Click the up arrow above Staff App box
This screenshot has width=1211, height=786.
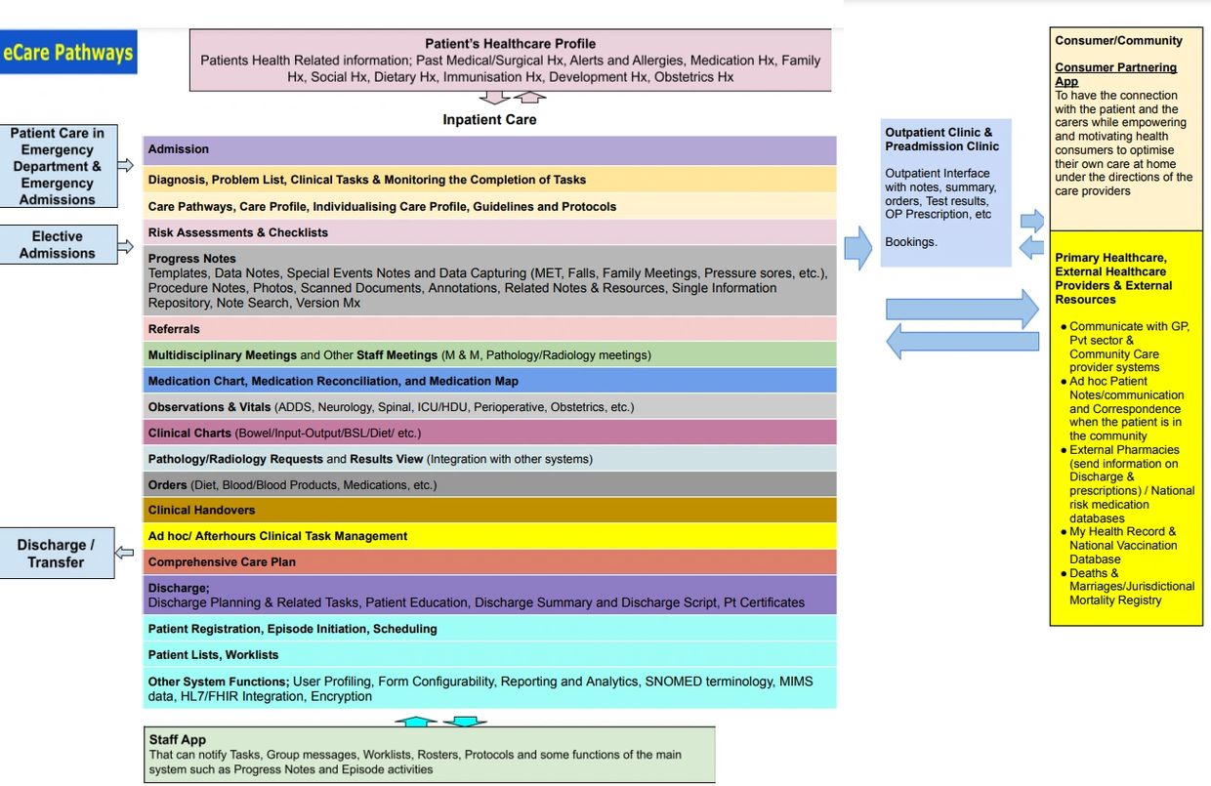(x=416, y=722)
